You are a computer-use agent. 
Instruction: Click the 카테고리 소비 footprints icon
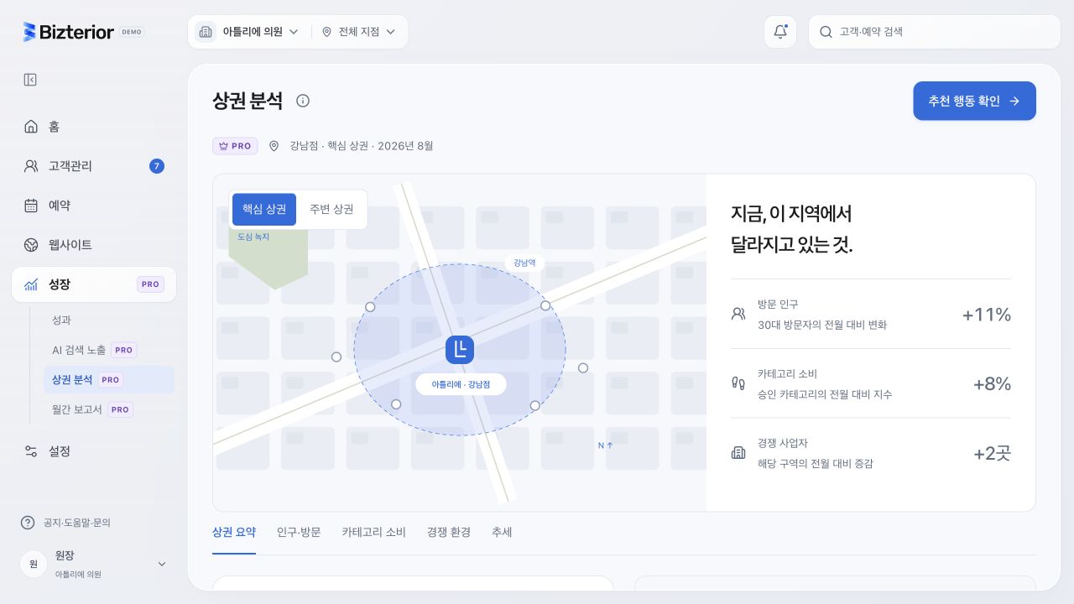(x=738, y=383)
